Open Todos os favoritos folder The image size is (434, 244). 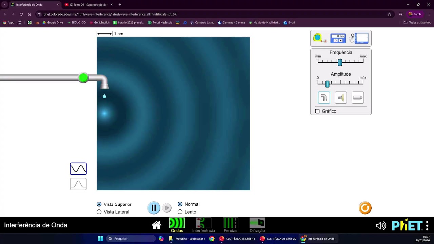[x=417, y=23]
